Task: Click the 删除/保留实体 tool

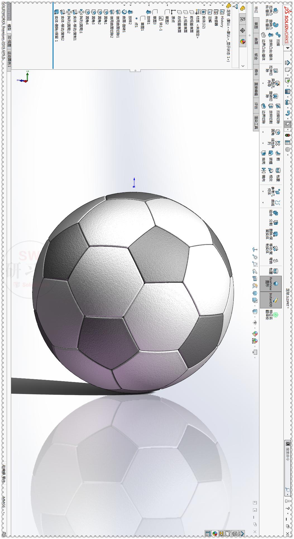Action: pyautogui.click(x=271, y=234)
